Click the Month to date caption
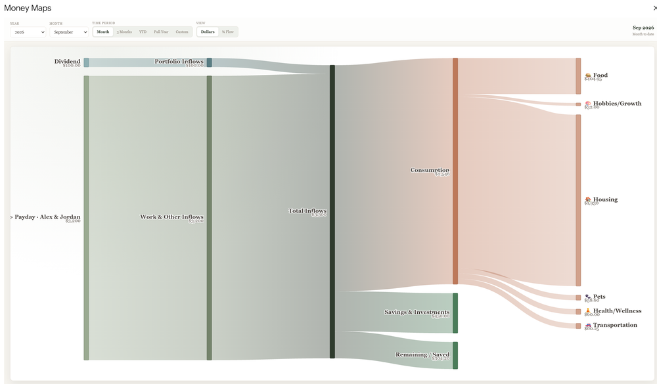657x384 pixels. pyautogui.click(x=643, y=34)
